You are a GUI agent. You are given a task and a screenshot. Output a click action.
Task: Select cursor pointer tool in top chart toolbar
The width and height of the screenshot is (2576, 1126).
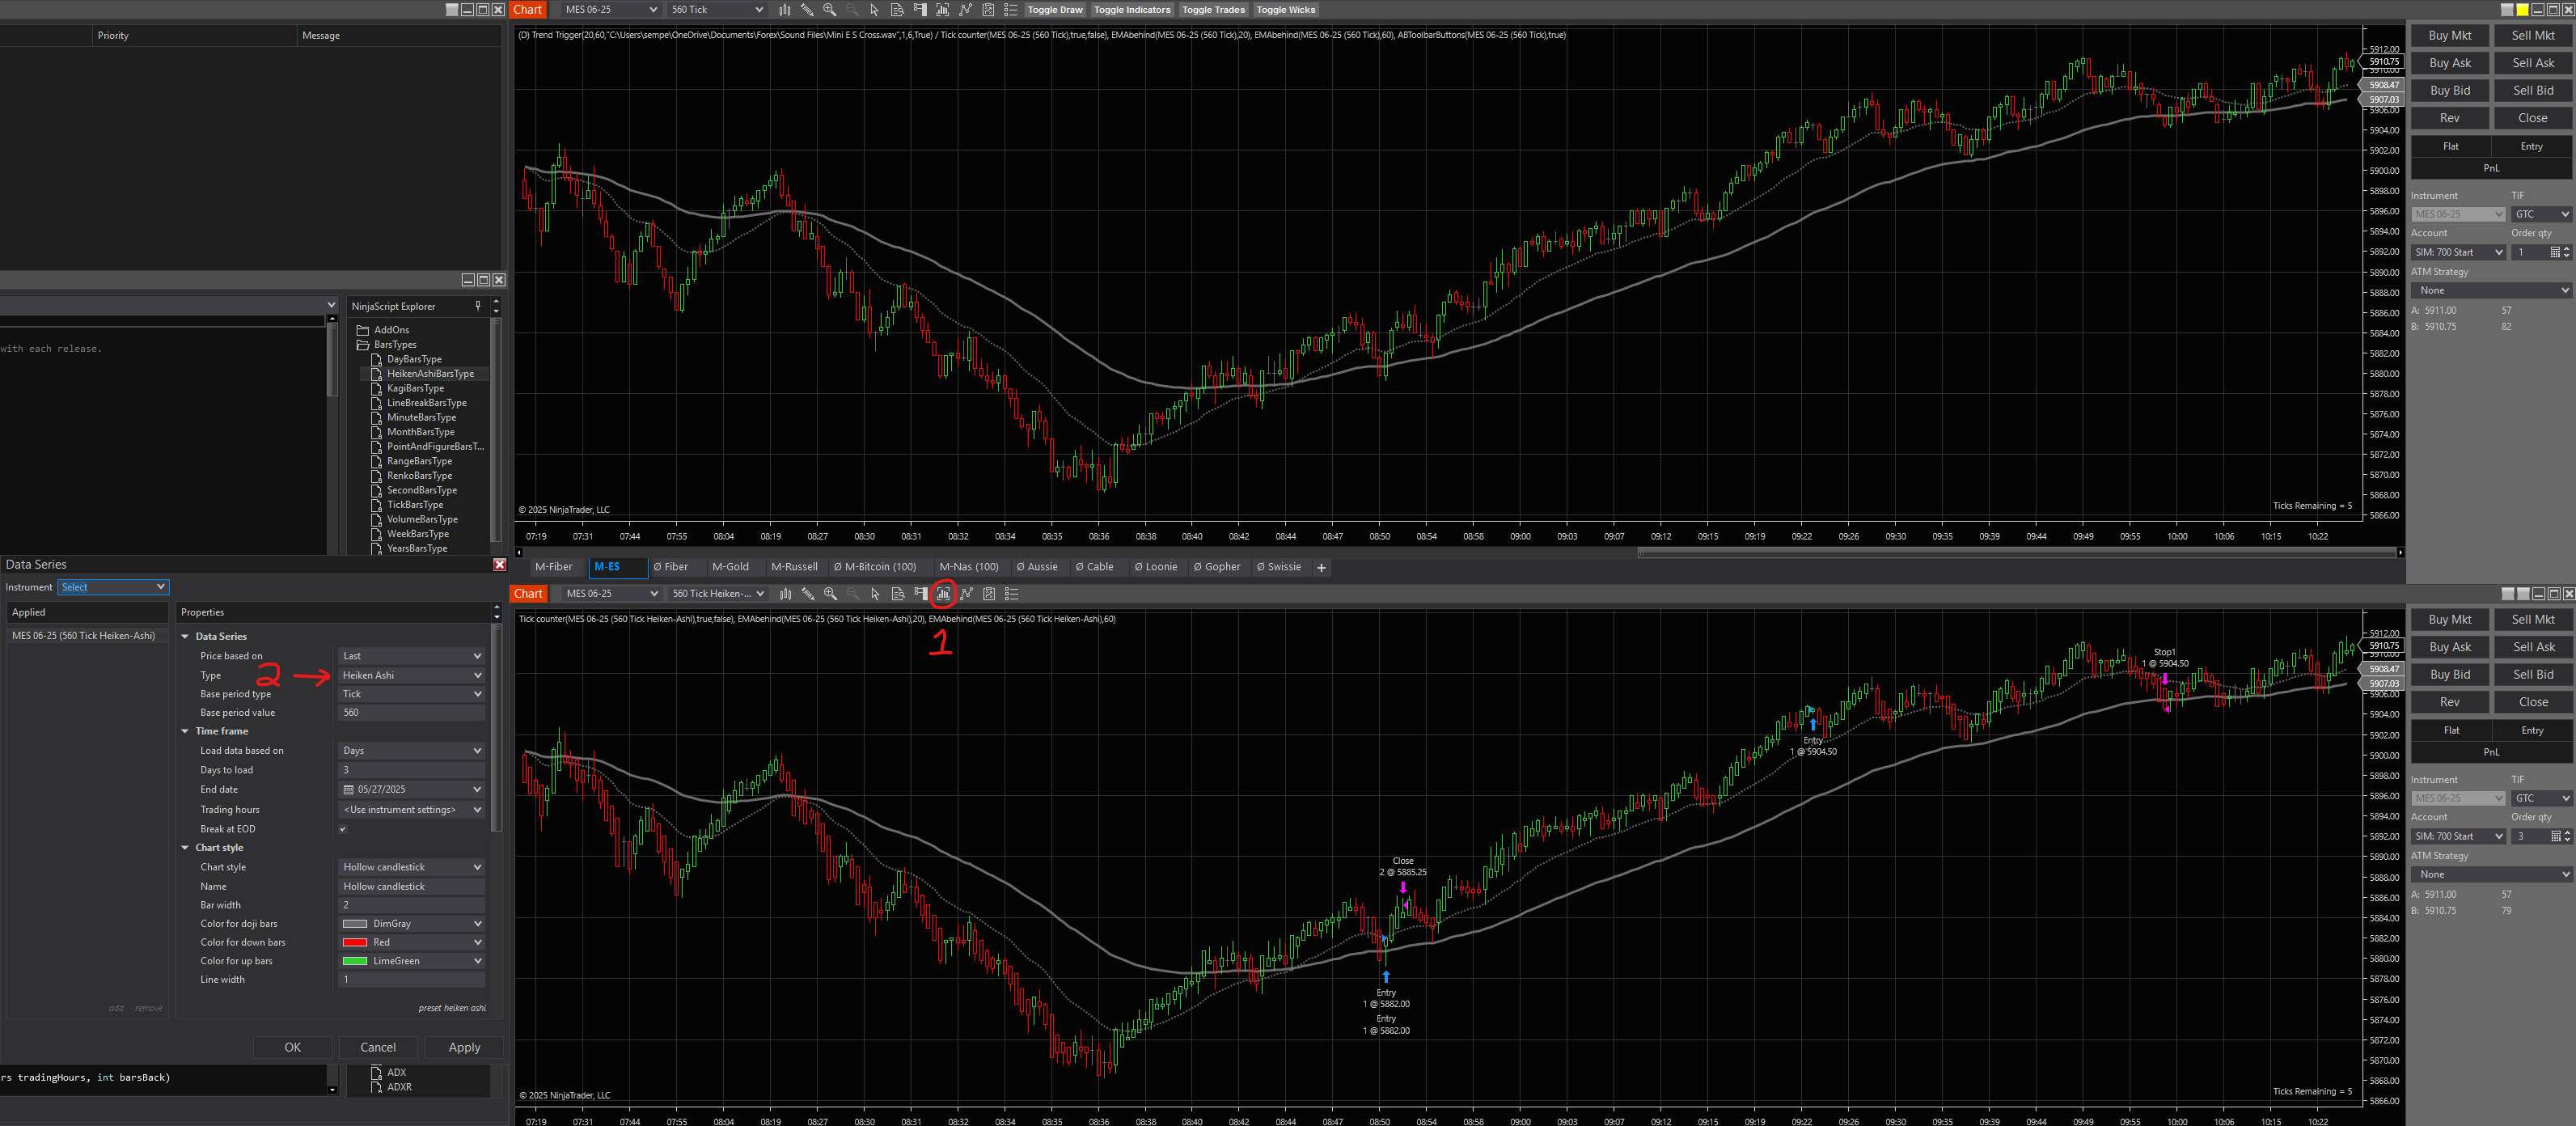coord(874,10)
